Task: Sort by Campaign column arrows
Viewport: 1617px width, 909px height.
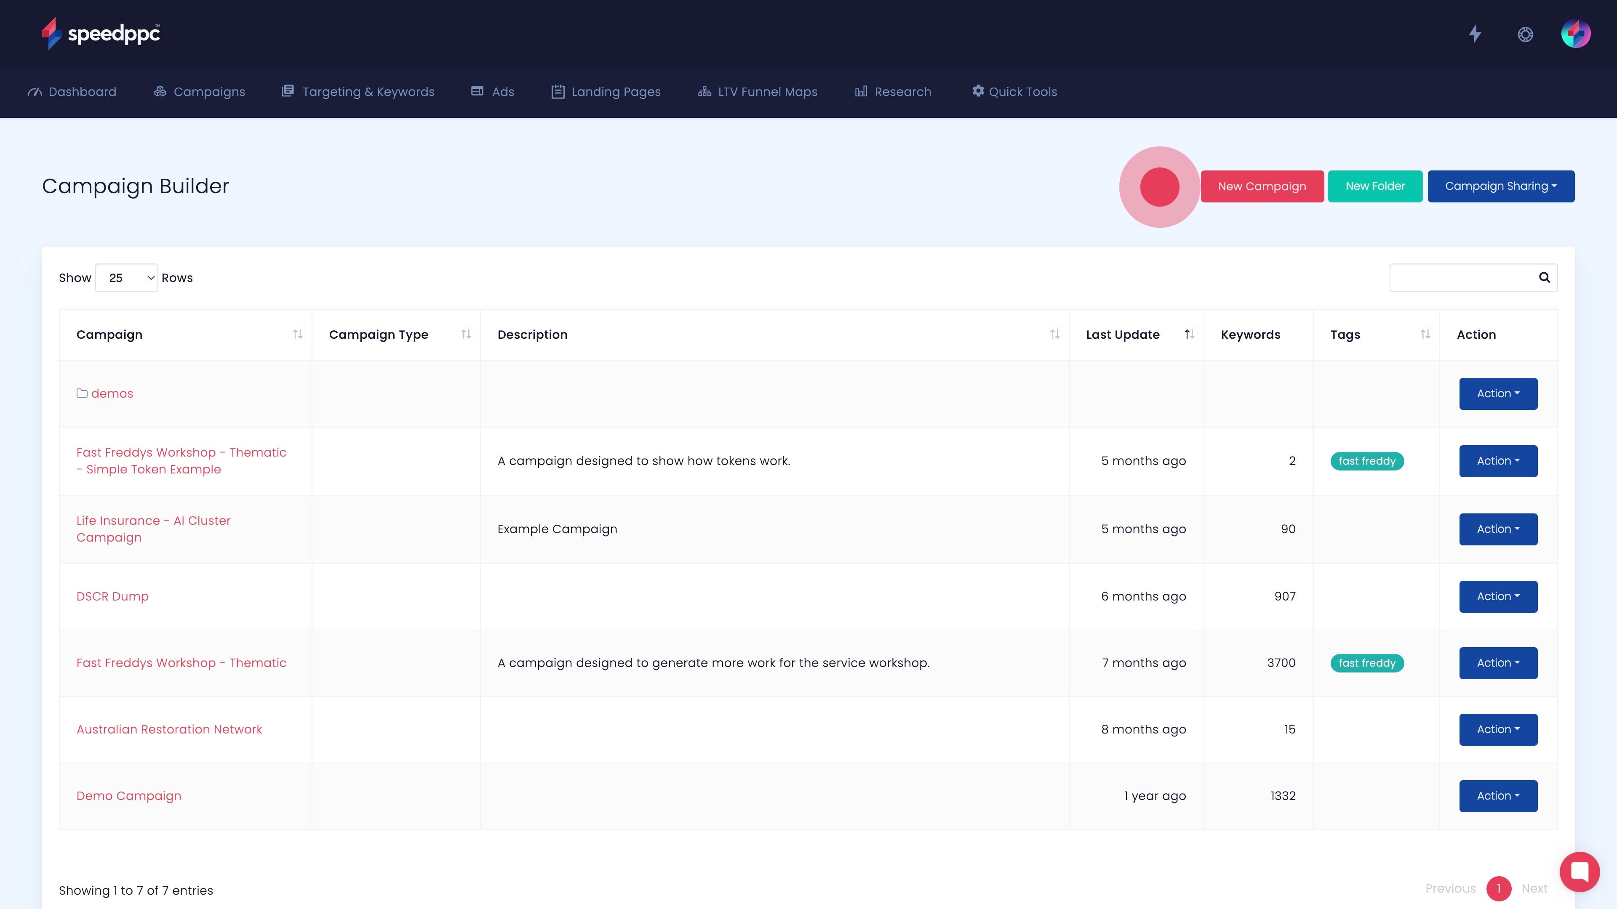Action: (298, 335)
